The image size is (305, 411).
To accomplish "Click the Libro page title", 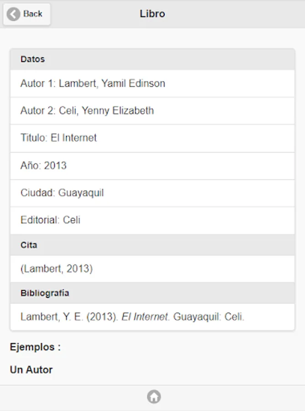I will 152,14.
